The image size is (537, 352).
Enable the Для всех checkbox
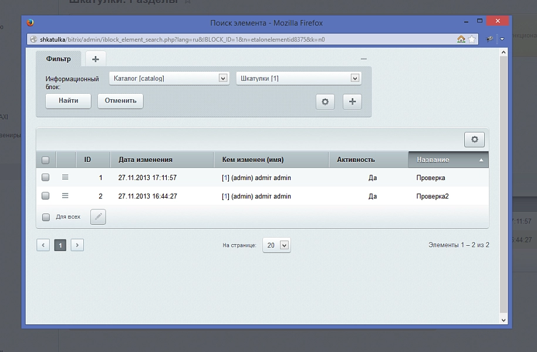coord(46,217)
